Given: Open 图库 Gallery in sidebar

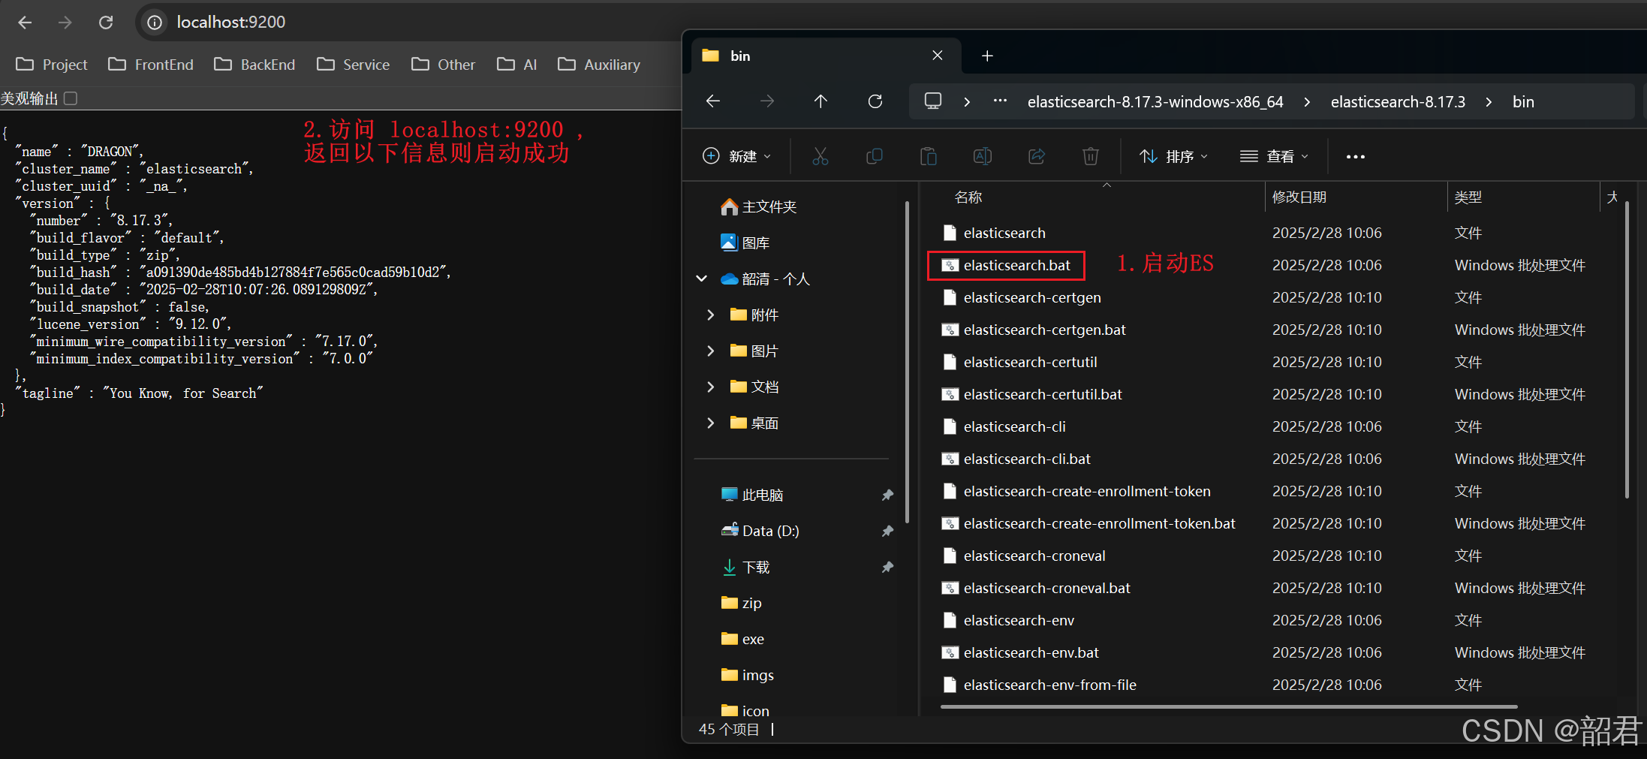Looking at the screenshot, I should (745, 242).
